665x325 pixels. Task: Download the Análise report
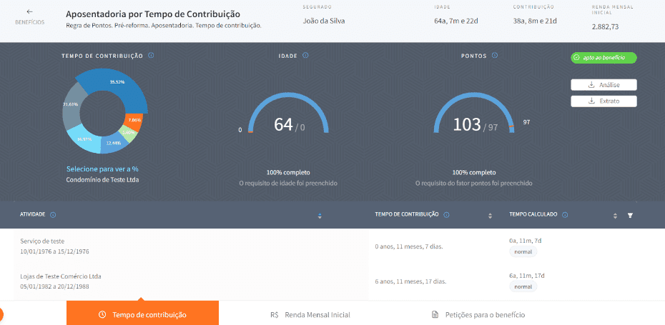tap(604, 85)
